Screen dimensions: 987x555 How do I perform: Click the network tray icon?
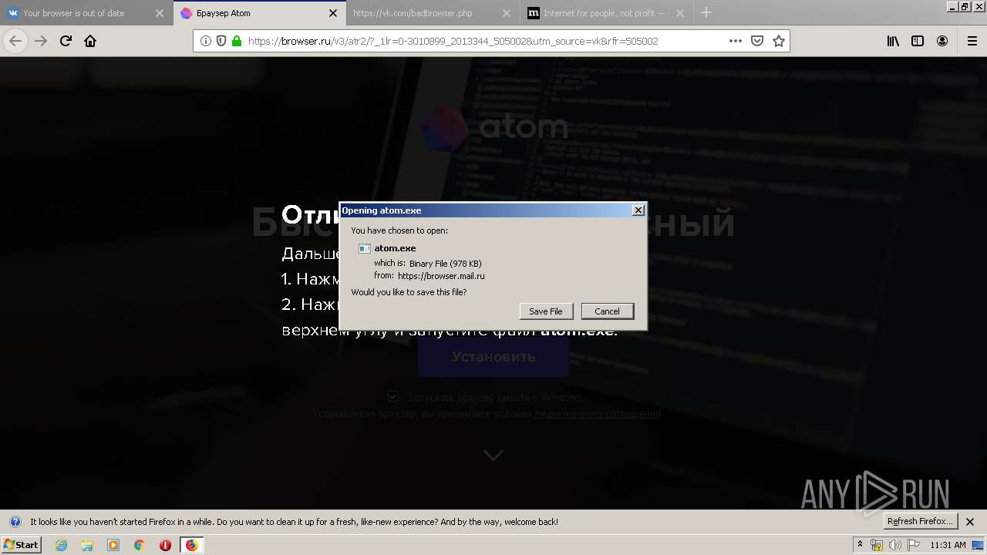click(877, 545)
